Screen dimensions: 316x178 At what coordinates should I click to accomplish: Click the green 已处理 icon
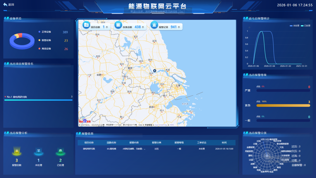point(61,151)
